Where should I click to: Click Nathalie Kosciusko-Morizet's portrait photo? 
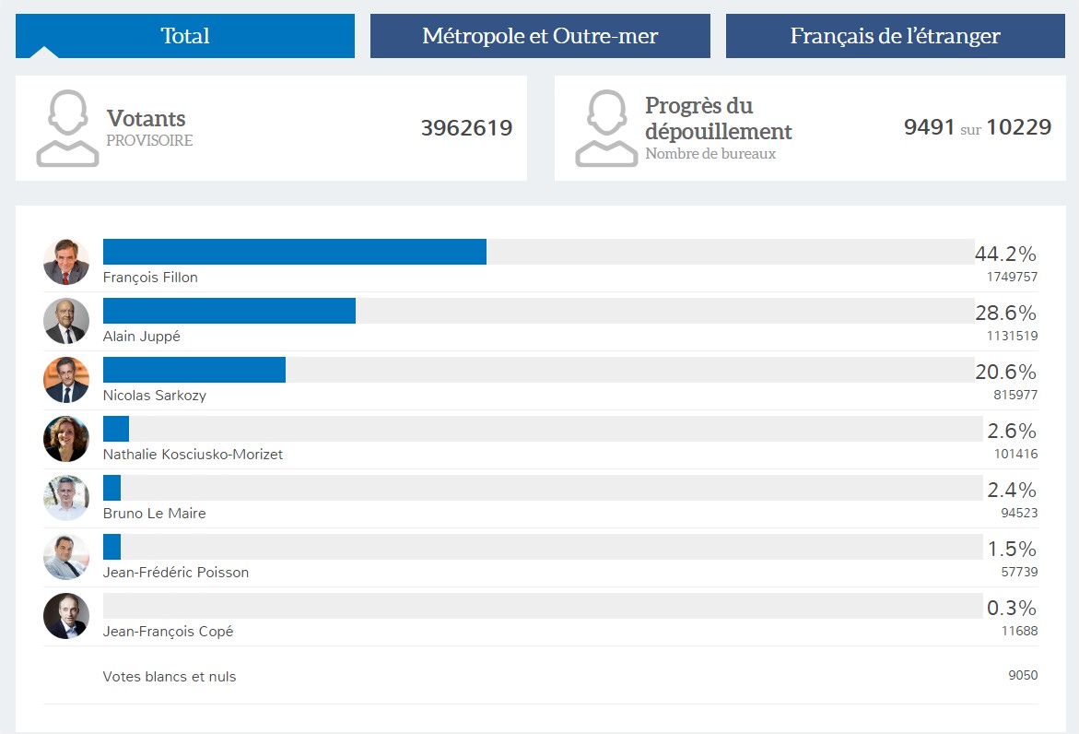tap(66, 439)
